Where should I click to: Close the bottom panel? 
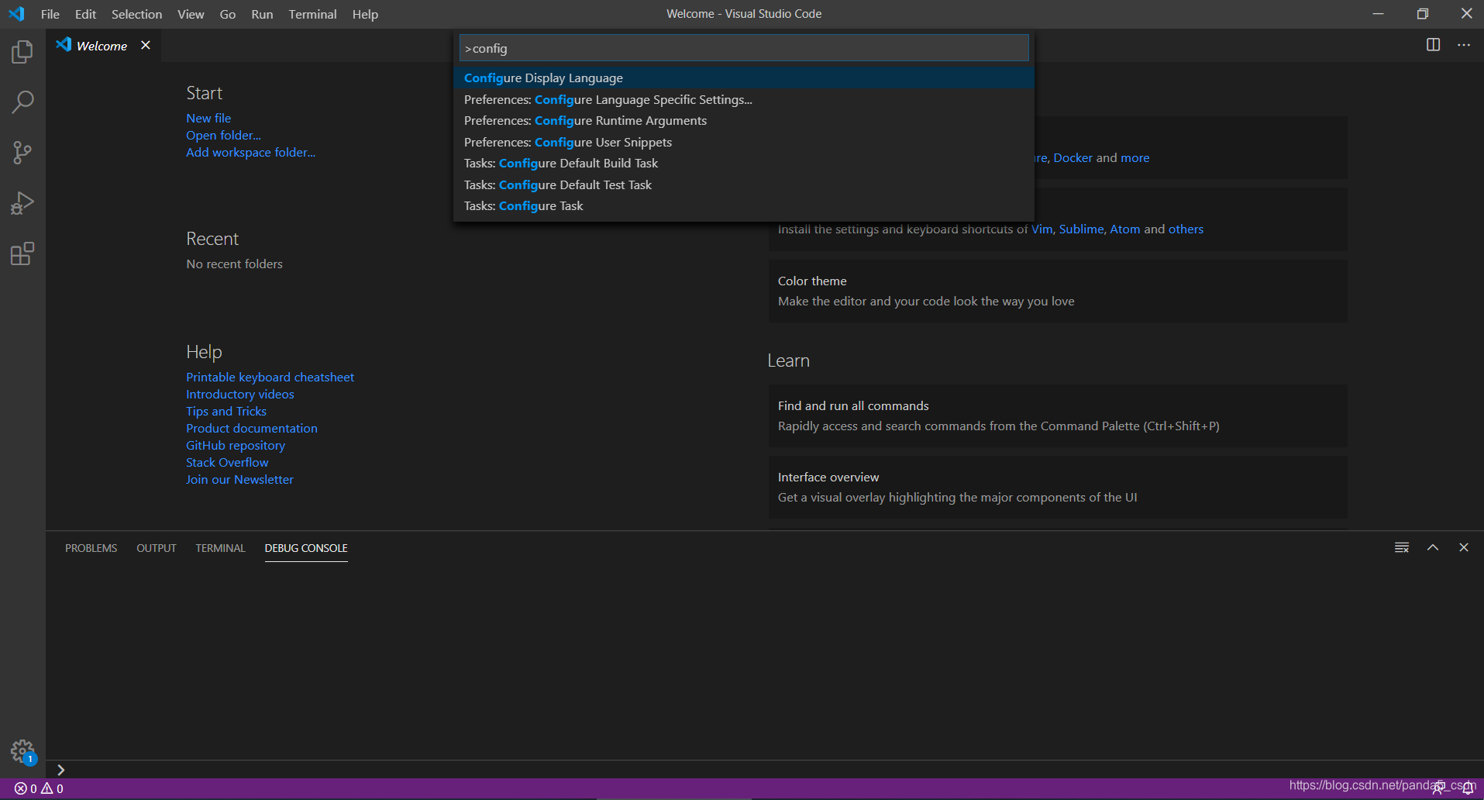pos(1464,547)
